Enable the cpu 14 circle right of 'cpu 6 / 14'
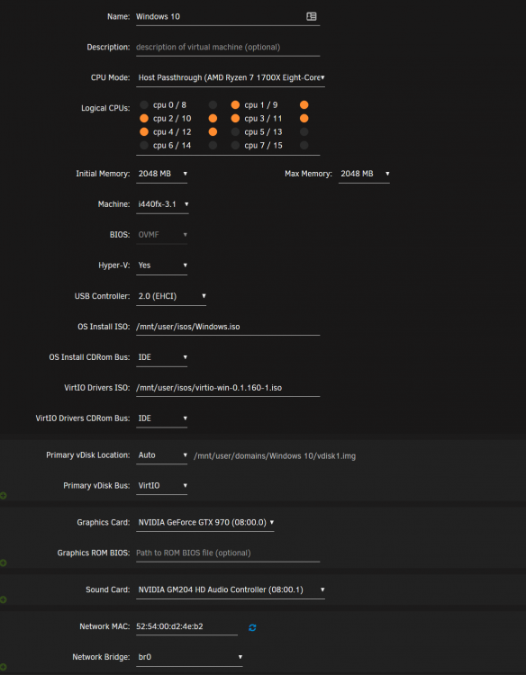This screenshot has height=675, width=526. point(213,146)
